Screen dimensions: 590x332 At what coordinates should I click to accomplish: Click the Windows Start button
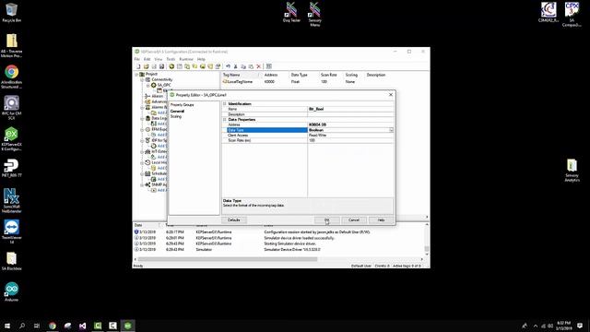click(7, 326)
